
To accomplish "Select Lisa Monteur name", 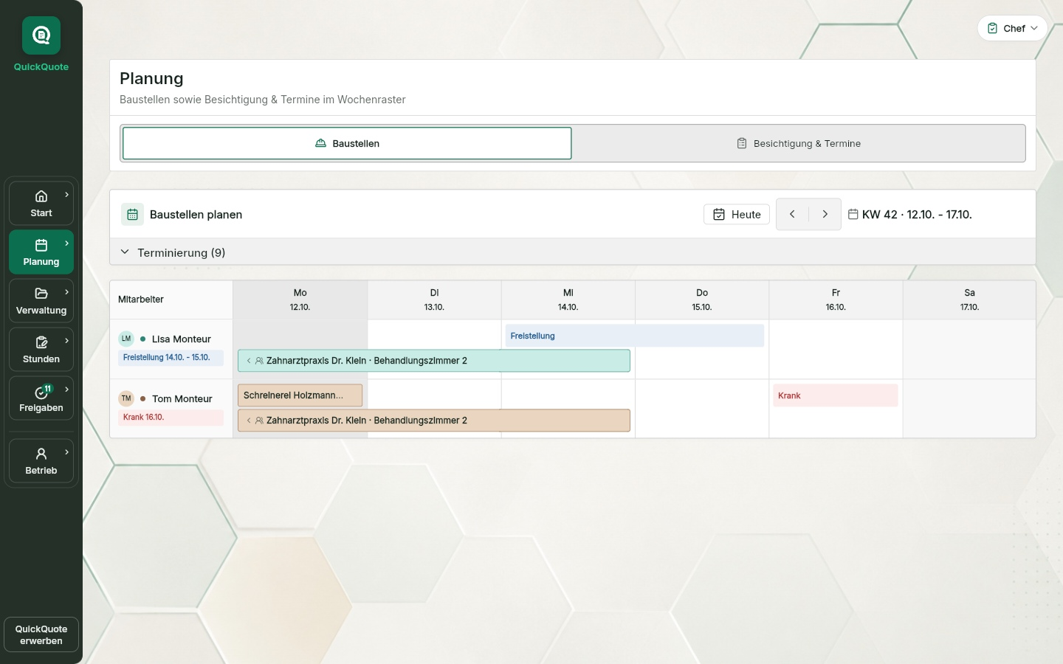I will click(x=182, y=339).
